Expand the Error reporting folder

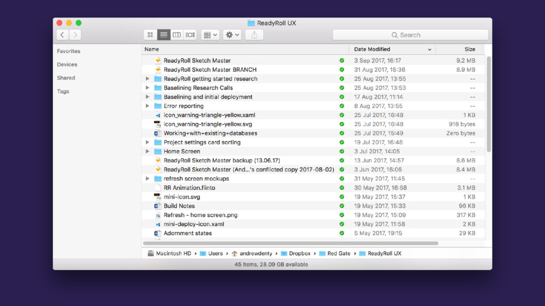click(x=147, y=106)
